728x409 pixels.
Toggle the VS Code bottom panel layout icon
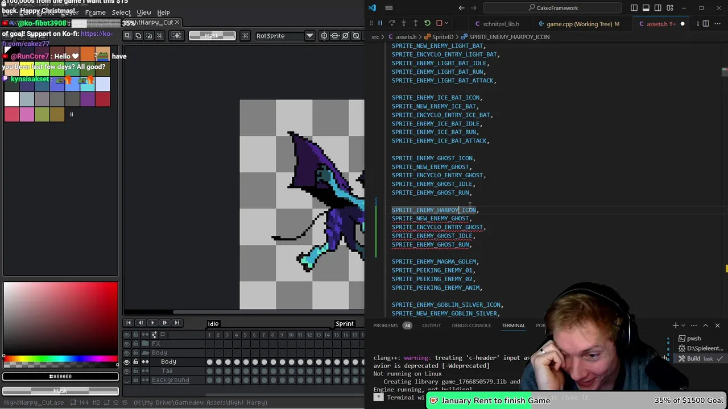tap(646, 8)
